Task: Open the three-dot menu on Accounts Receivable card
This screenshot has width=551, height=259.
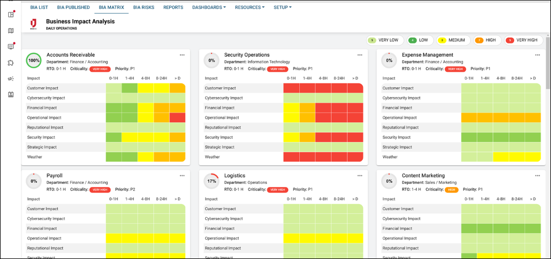Action: coord(182,55)
